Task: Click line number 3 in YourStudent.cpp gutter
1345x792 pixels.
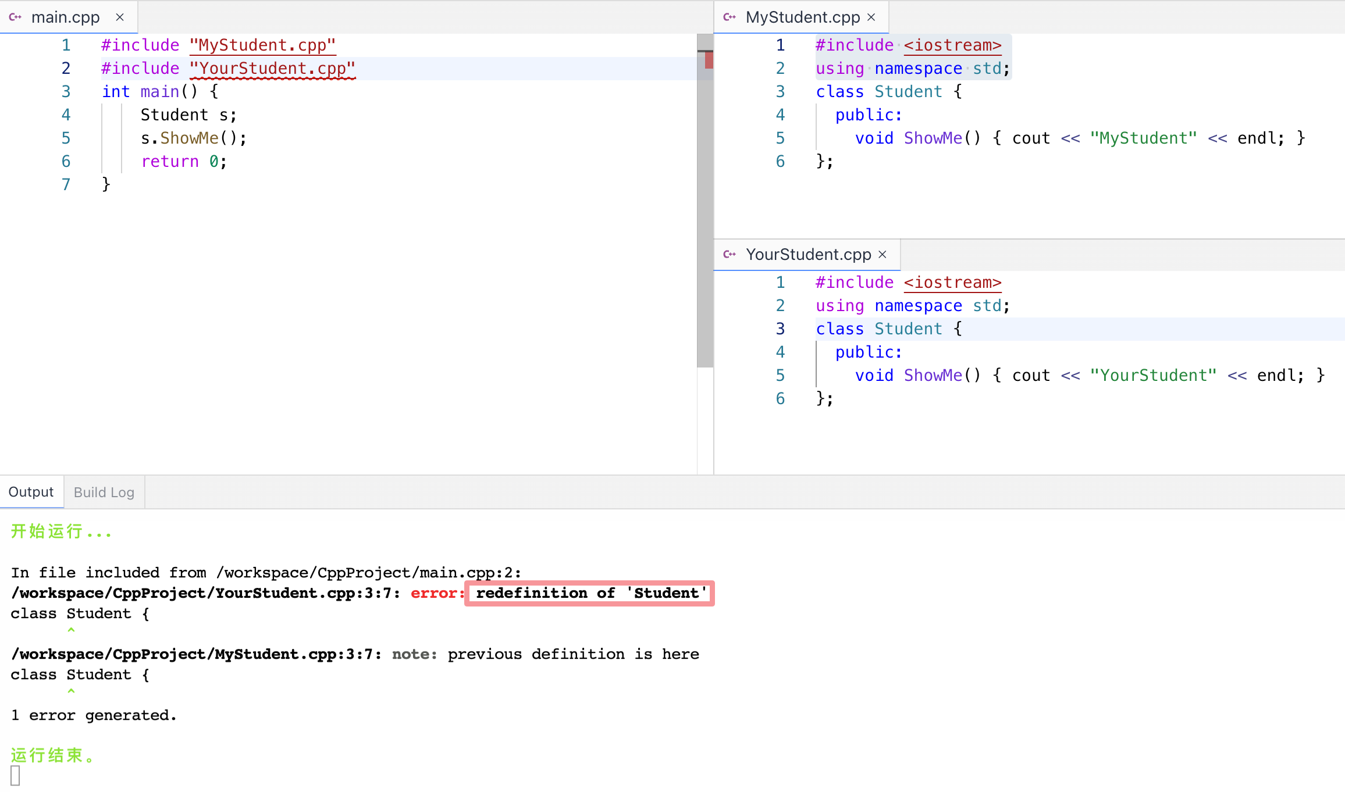Action: (780, 329)
